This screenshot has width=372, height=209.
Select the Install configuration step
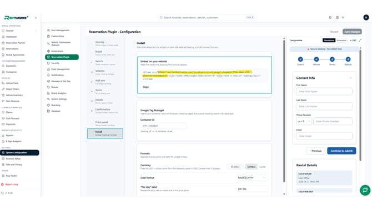(105, 133)
